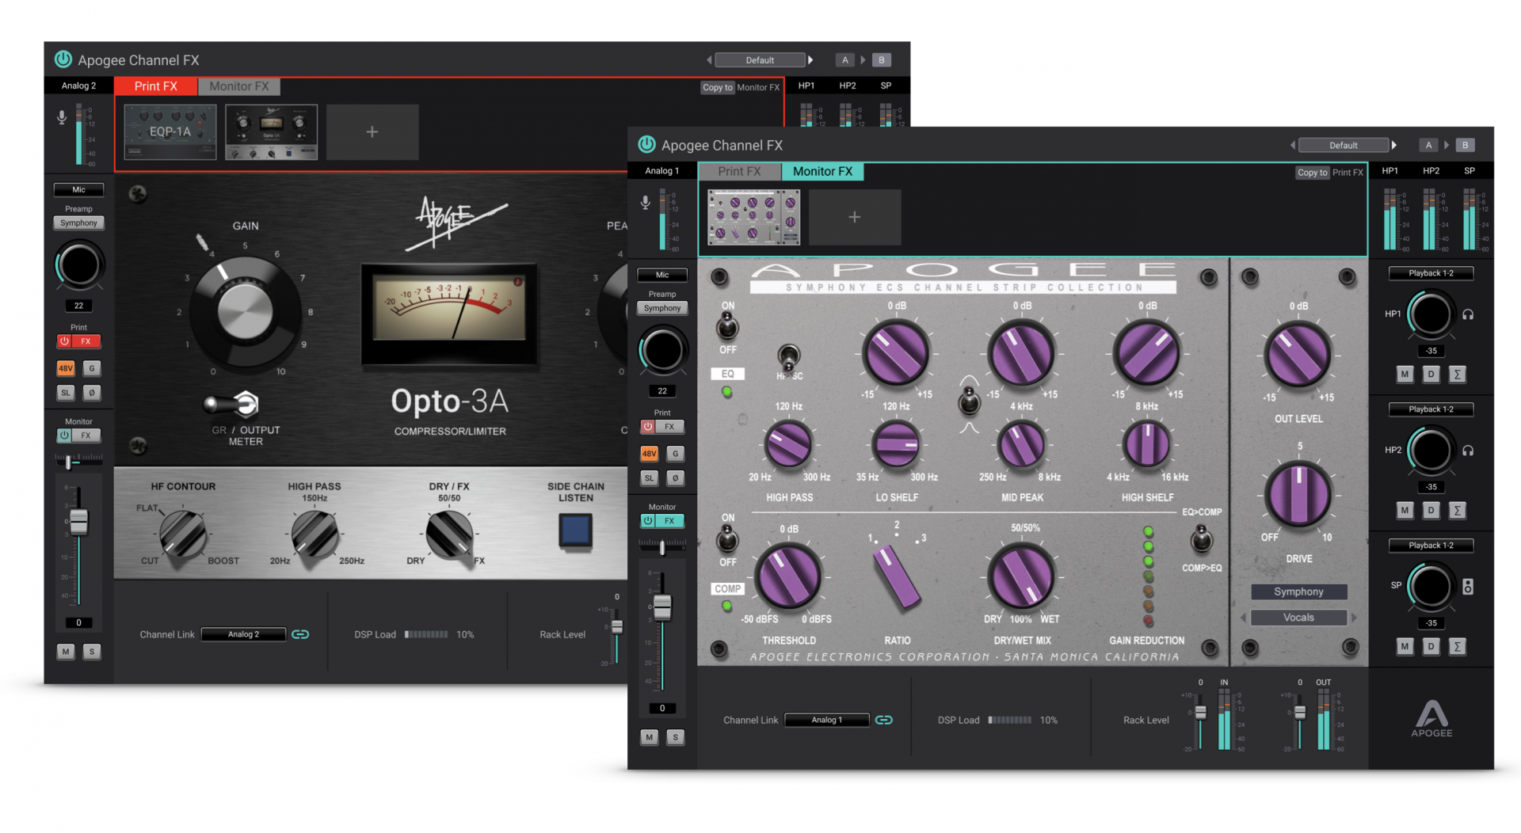Toggle Monitor FX power button in front window
The width and height of the screenshot is (1521, 833).
coord(647,521)
